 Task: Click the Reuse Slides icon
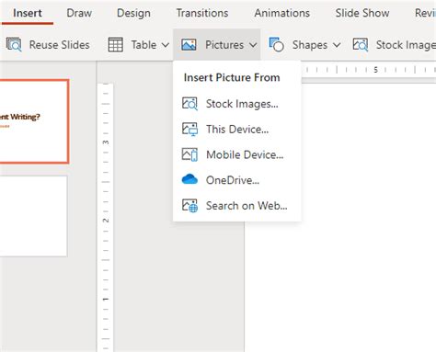[14, 45]
